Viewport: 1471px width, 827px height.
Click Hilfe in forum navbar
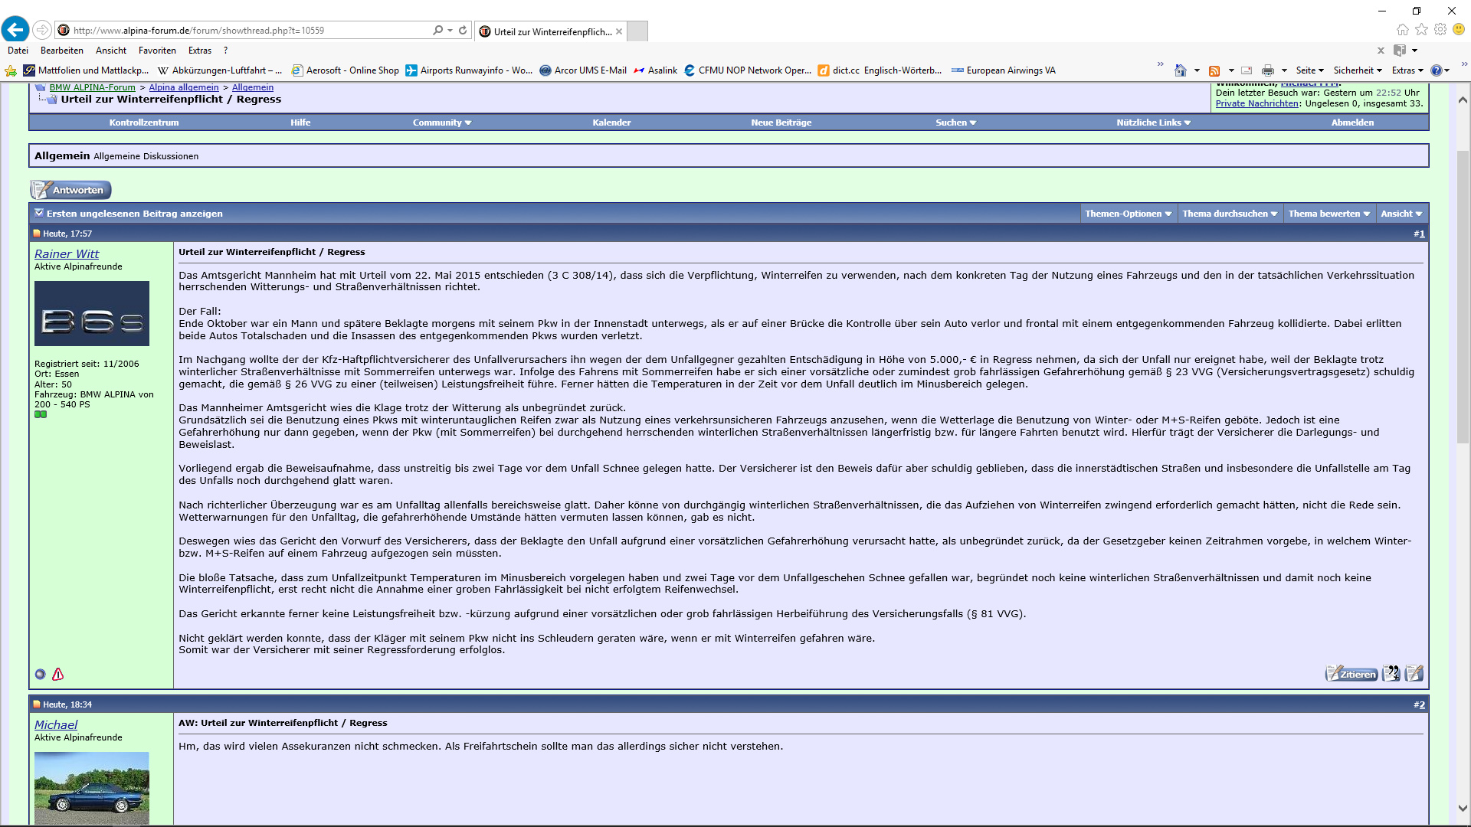[300, 123]
